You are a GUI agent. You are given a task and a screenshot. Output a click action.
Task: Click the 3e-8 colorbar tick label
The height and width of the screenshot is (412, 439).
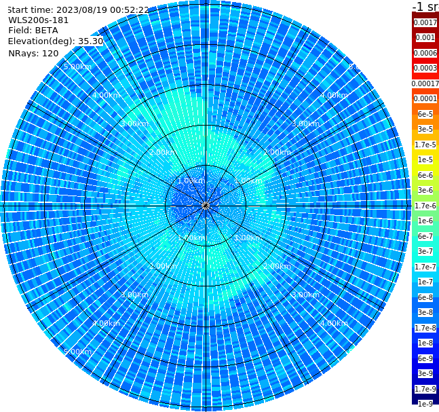[425, 312]
